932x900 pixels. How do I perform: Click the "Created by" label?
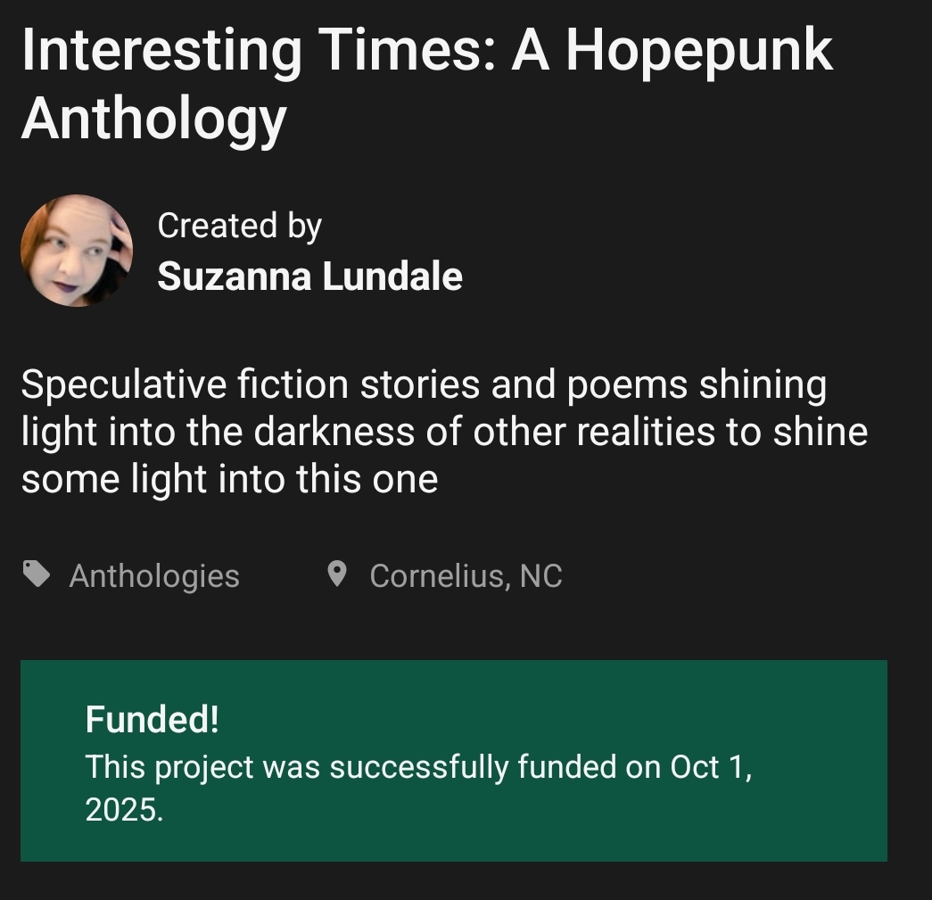pyautogui.click(x=239, y=226)
